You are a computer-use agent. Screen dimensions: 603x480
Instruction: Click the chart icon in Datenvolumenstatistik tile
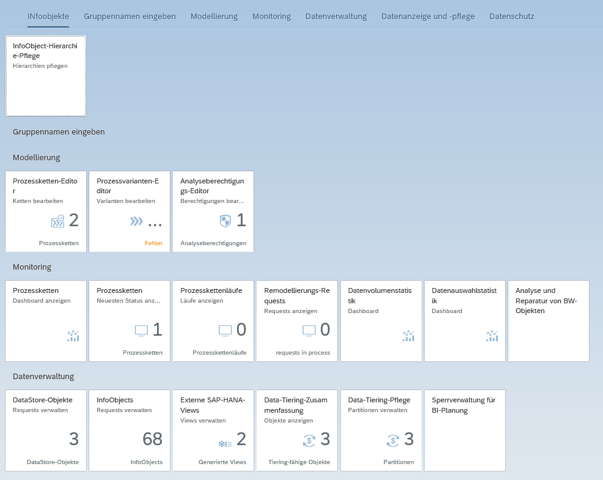pyautogui.click(x=409, y=335)
